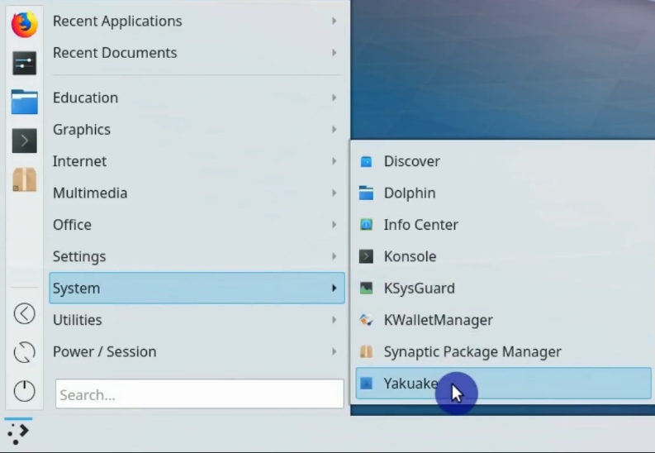Launch the terminal icon in favorites sidebar
The height and width of the screenshot is (453, 655).
click(x=24, y=141)
